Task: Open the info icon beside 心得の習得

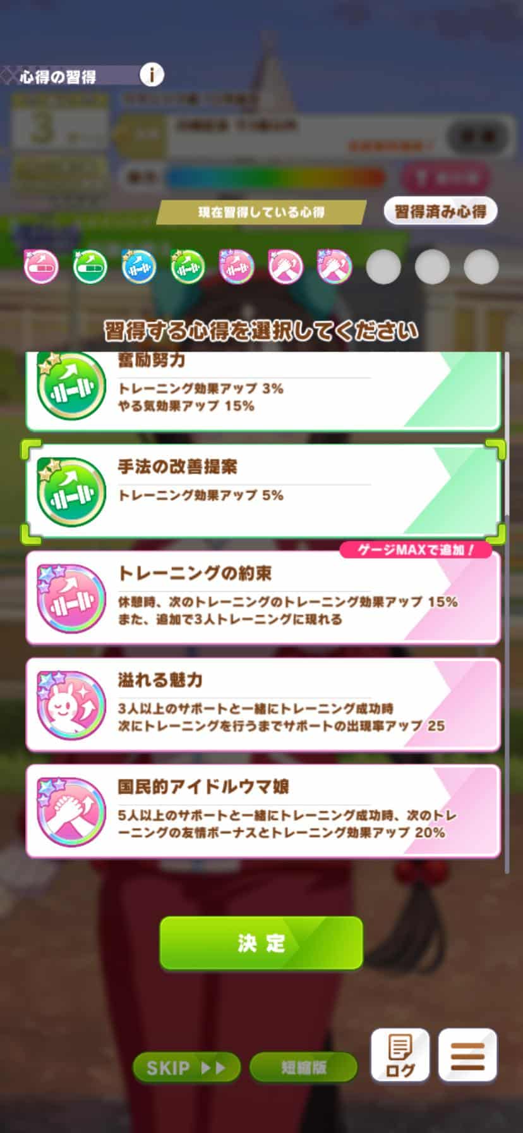Action: (151, 76)
